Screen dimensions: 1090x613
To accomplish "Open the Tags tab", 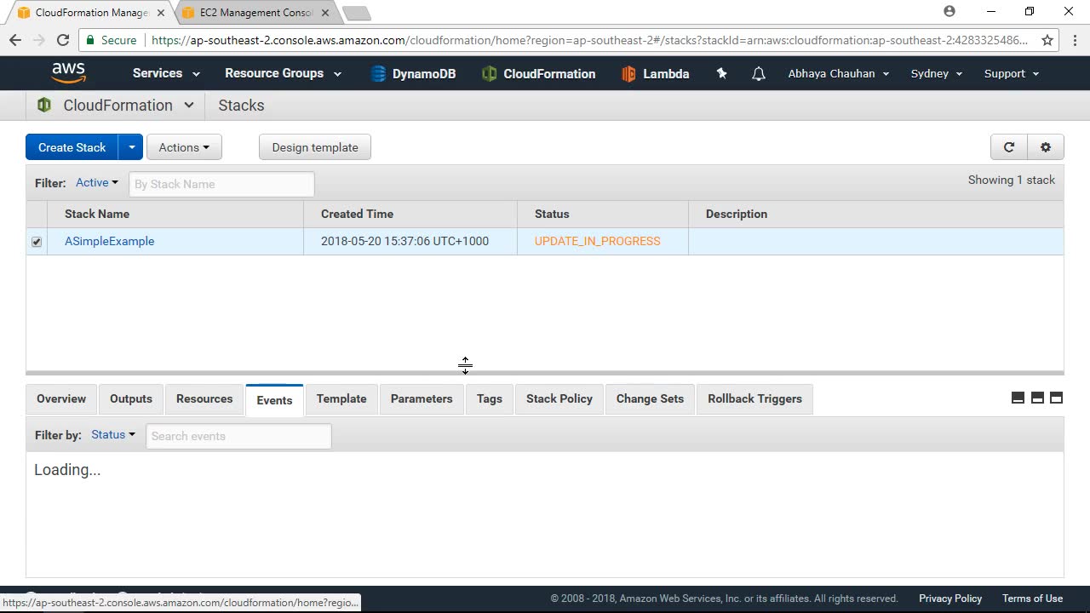I will 490,398.
